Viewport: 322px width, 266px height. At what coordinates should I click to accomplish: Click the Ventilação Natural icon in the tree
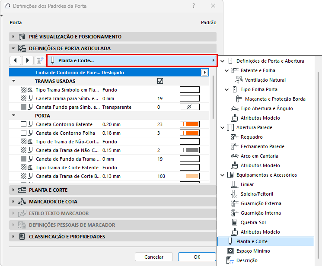239,80
